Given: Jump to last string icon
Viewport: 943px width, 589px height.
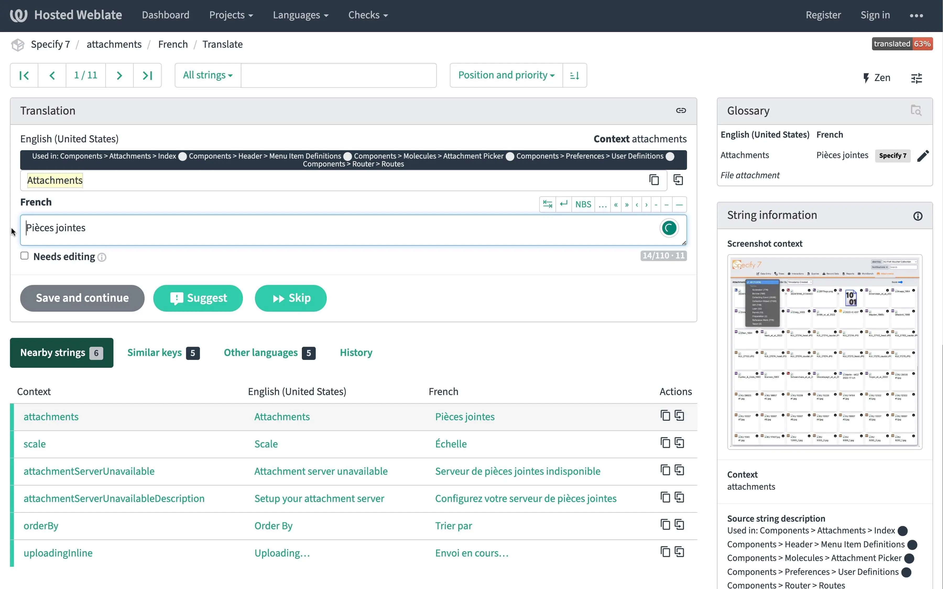Looking at the screenshot, I should point(147,75).
